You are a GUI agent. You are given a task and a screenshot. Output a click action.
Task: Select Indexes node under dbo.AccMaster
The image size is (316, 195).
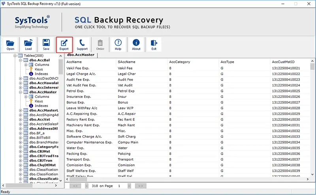tap(41, 106)
